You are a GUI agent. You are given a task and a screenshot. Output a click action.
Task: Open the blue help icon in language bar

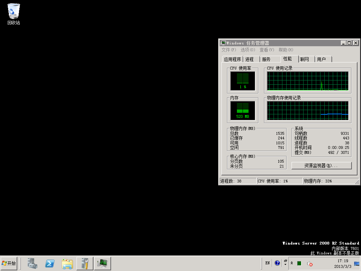pyautogui.click(x=277, y=263)
